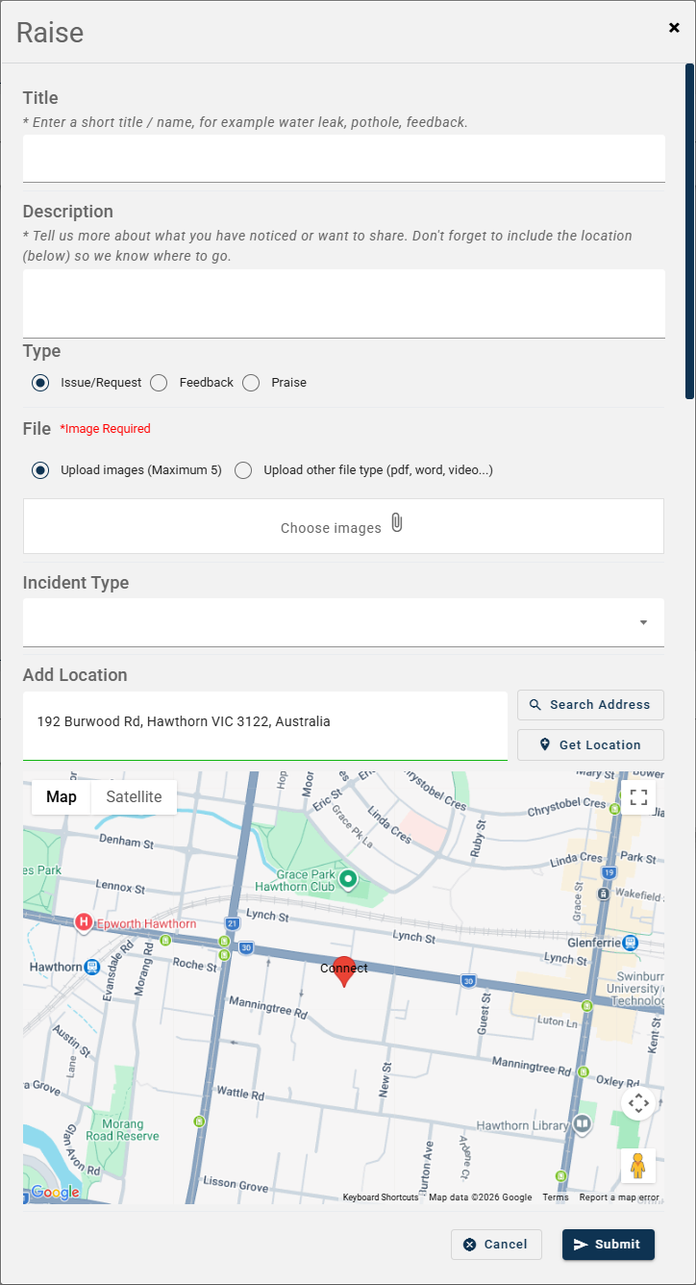Switch the map to Satellite view
This screenshot has height=1285, width=696.
(134, 797)
